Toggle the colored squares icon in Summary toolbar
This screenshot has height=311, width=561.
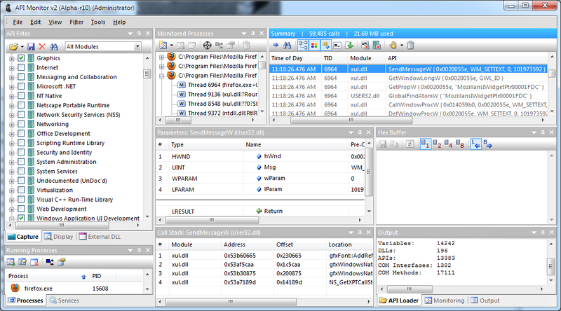[314, 45]
